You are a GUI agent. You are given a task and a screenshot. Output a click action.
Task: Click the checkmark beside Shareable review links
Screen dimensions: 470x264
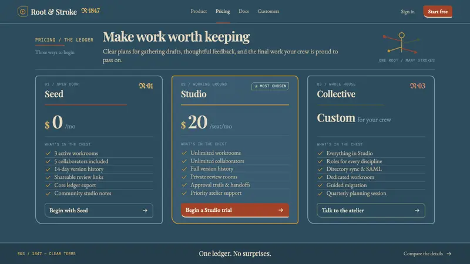point(48,177)
